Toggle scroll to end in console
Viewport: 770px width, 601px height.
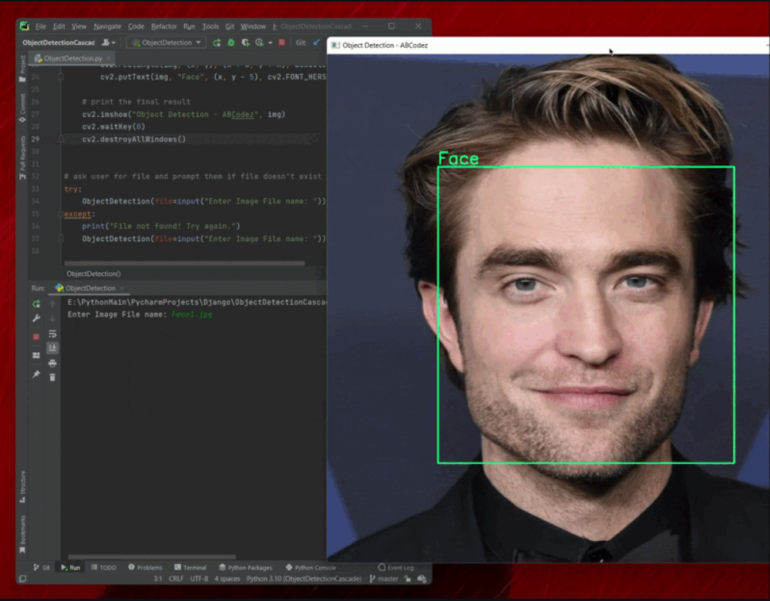click(52, 348)
